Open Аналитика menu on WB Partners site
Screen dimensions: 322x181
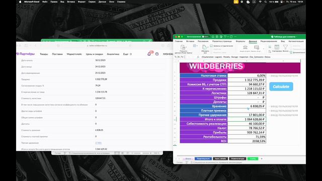[x=113, y=54]
